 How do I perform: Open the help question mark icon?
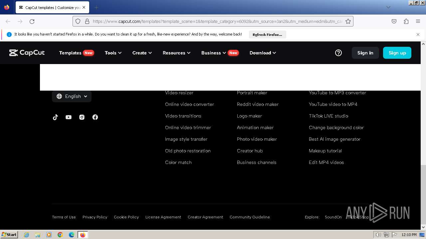click(x=338, y=53)
